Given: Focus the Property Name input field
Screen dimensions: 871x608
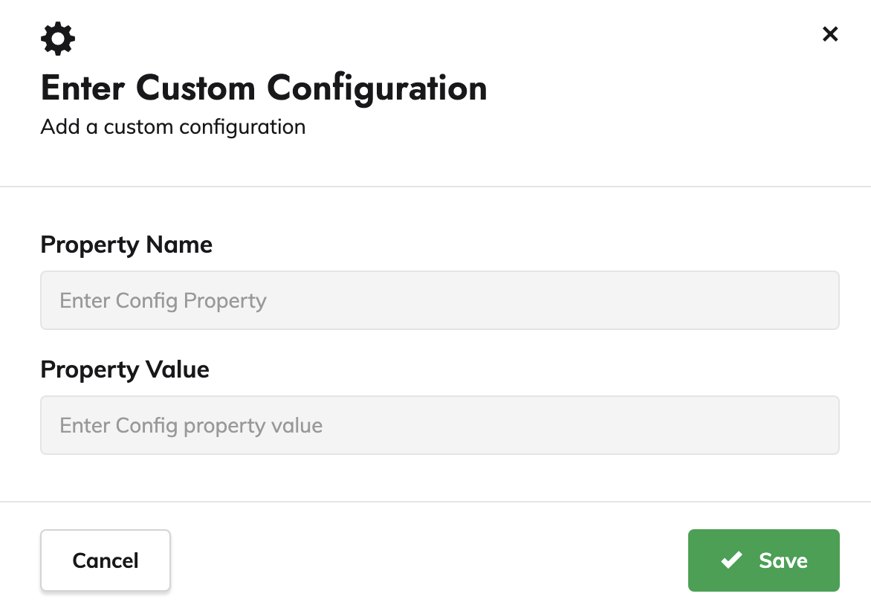Looking at the screenshot, I should 439,300.
